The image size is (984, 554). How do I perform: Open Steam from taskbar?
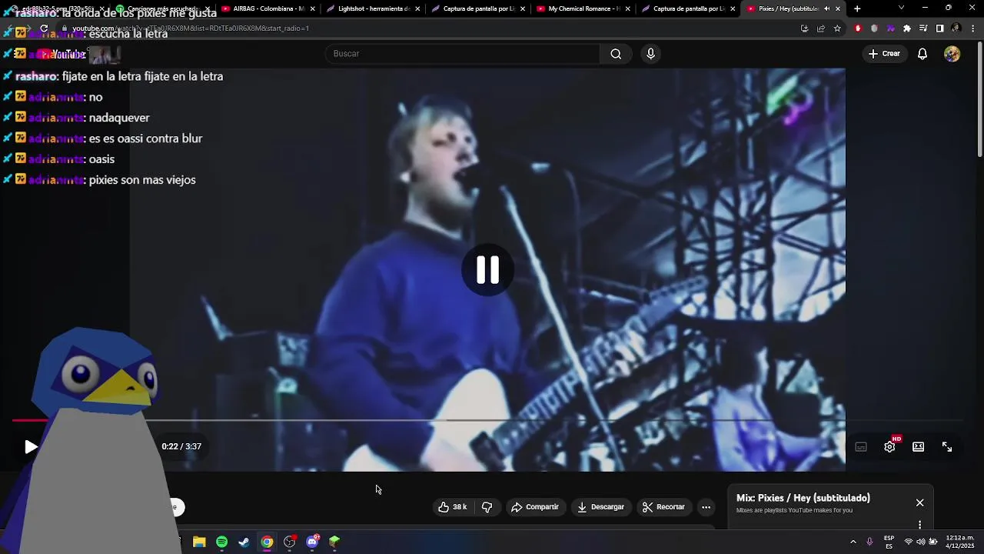pyautogui.click(x=244, y=542)
